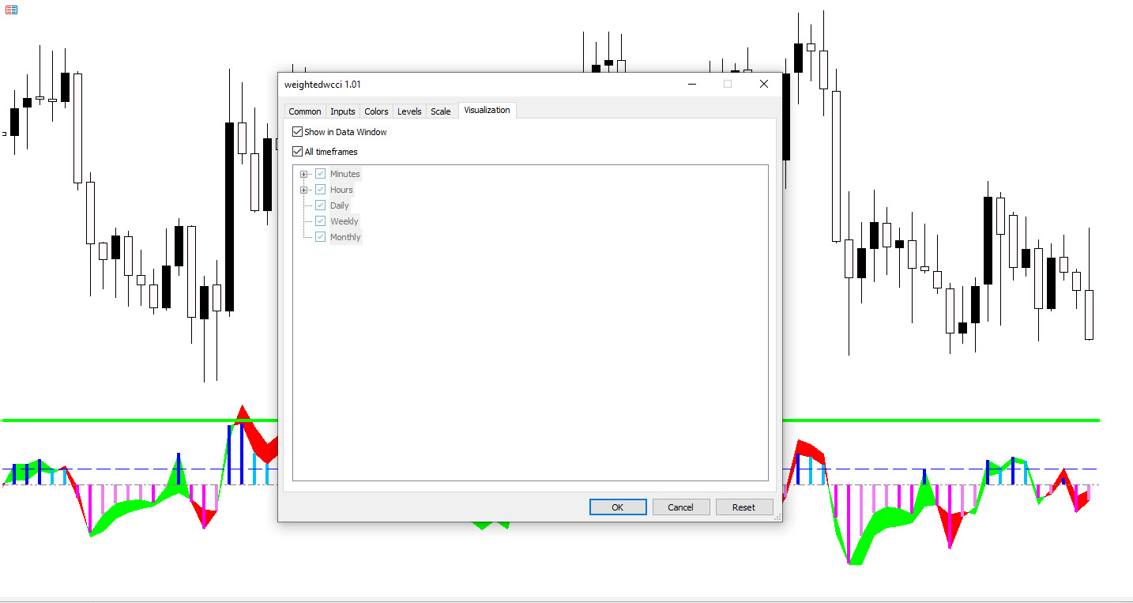Toggle the Hours timeframe checkbox
1133x603 pixels.
point(320,190)
